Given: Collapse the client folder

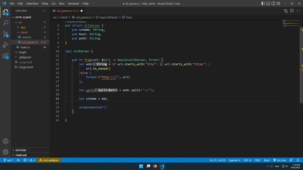Looking at the screenshot, I should click(x=24, y=33).
